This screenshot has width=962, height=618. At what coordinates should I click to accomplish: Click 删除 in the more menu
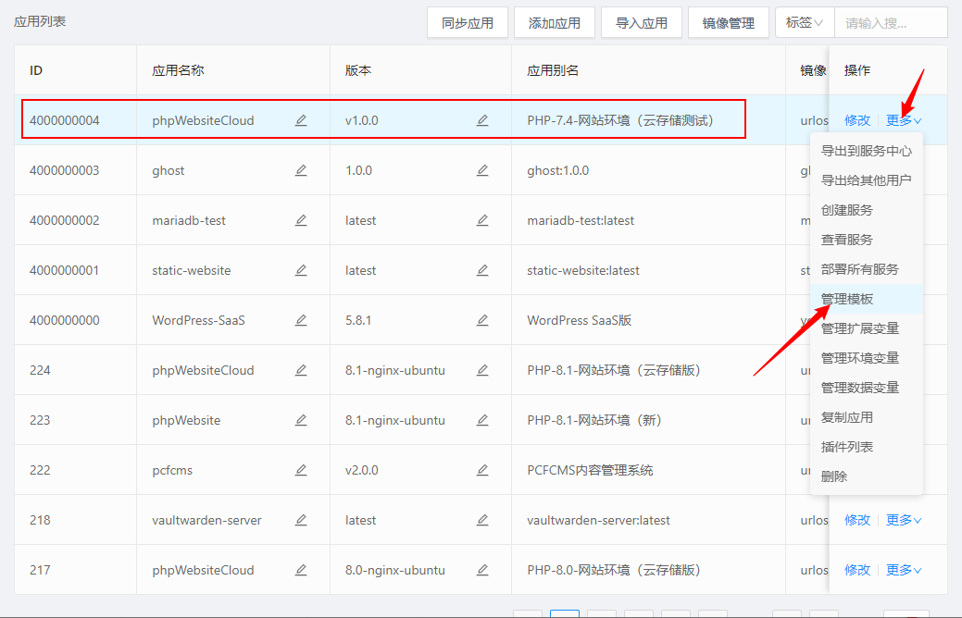click(833, 476)
